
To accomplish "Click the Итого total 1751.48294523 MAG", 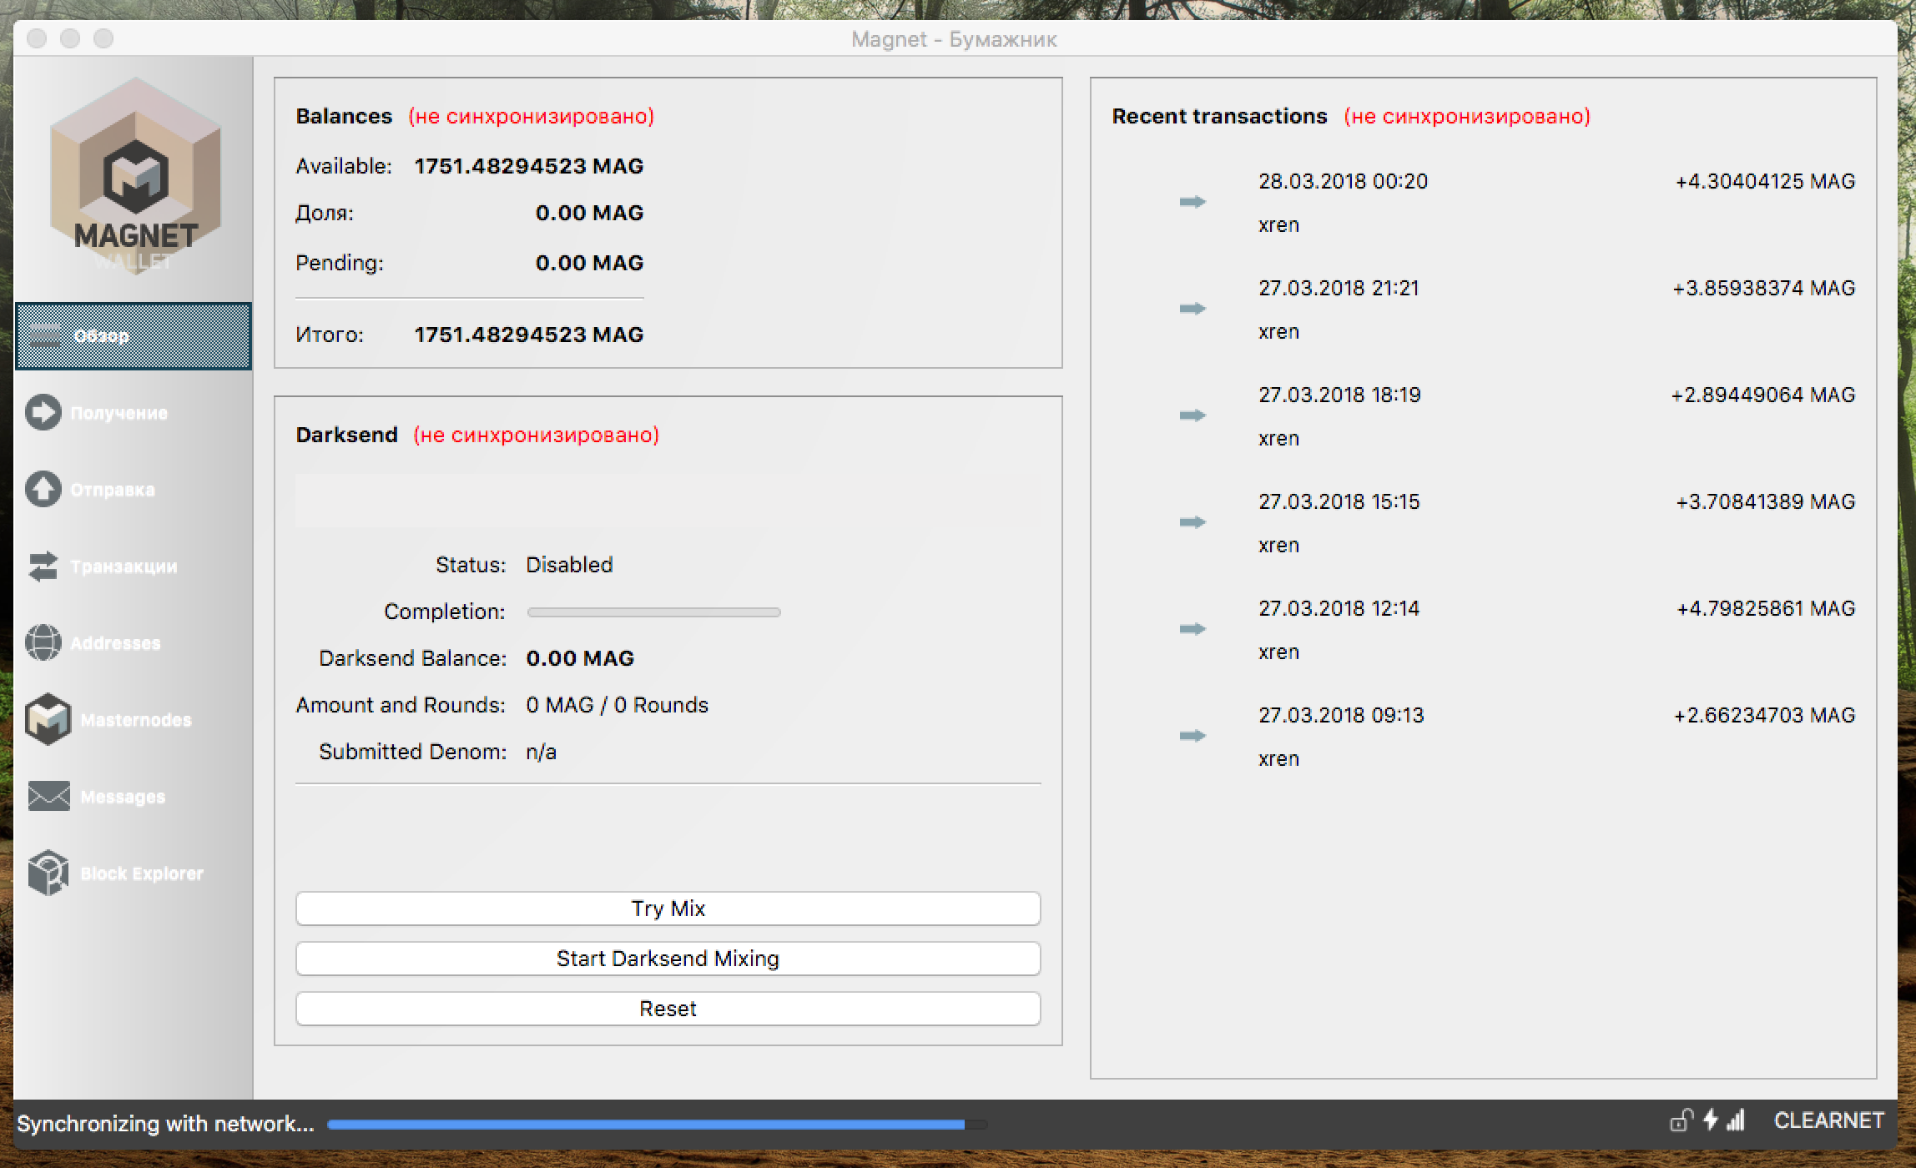I will click(x=528, y=335).
